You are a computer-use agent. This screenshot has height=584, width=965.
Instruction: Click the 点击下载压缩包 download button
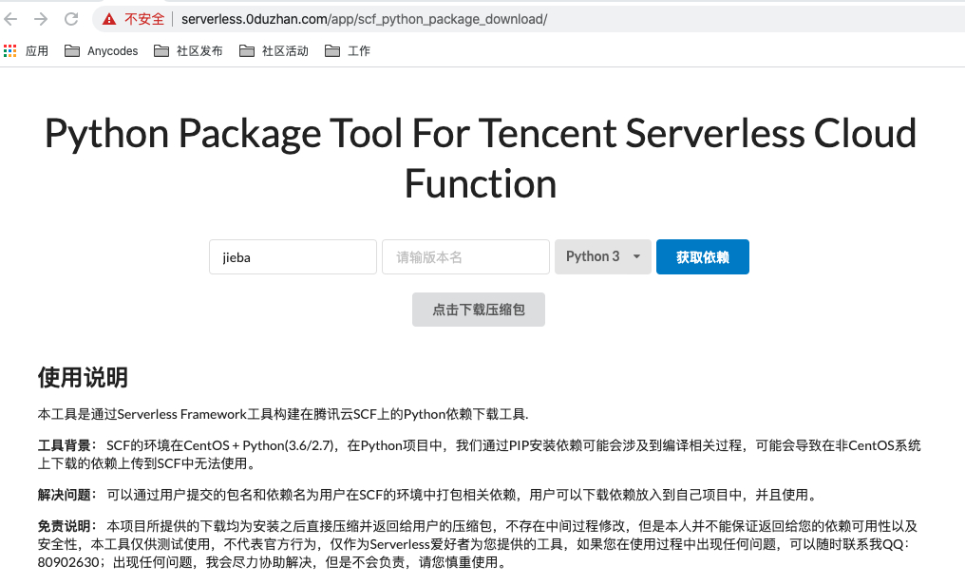coord(479,310)
